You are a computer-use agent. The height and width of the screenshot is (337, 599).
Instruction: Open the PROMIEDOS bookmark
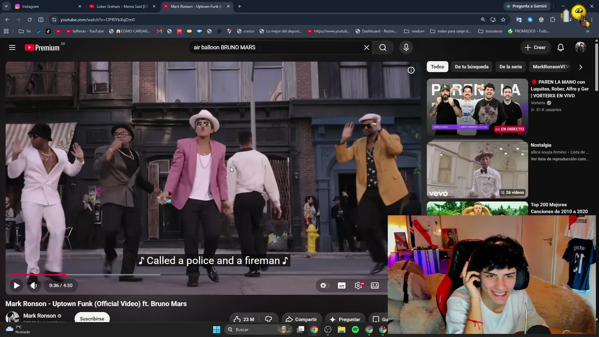529,31
